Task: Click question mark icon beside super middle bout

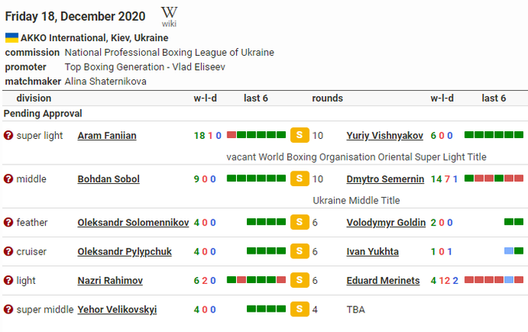Action: 9,310
